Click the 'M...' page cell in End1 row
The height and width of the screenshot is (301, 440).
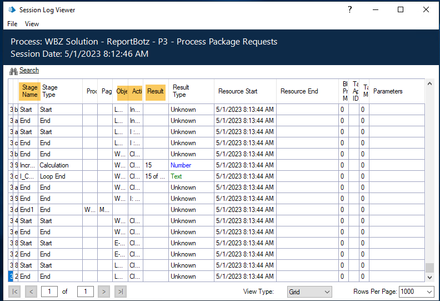click(105, 210)
